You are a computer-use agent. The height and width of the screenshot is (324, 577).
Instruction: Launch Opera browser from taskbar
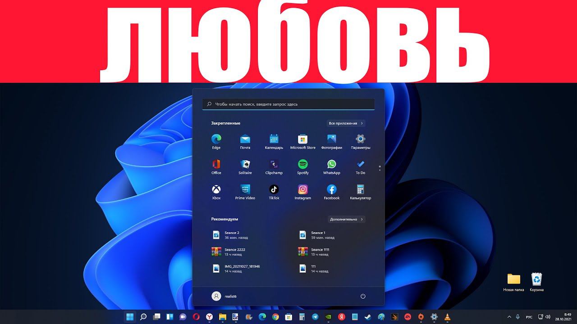tap(196, 317)
